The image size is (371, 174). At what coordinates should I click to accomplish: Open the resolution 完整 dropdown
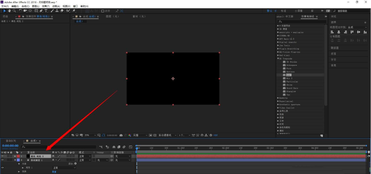[x=140, y=135]
